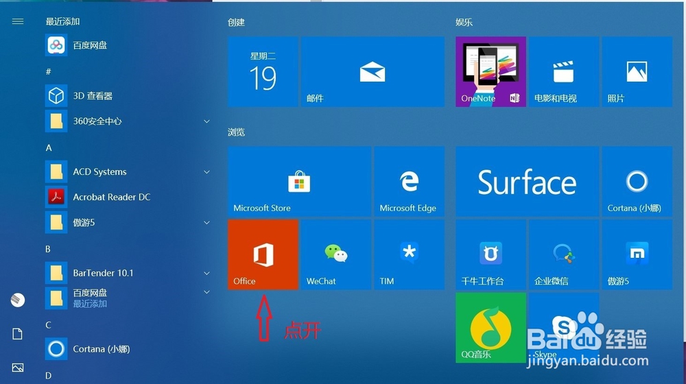
Task: Open the 照片 photos tile
Action: (637, 72)
